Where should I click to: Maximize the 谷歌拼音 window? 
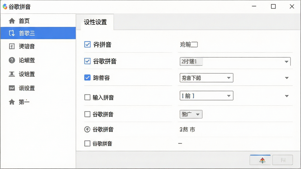273,6
